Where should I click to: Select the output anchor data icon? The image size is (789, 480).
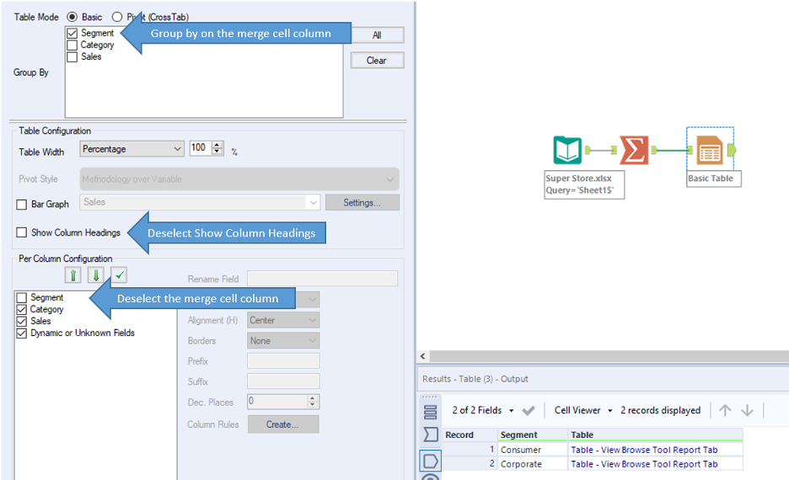coord(430,461)
